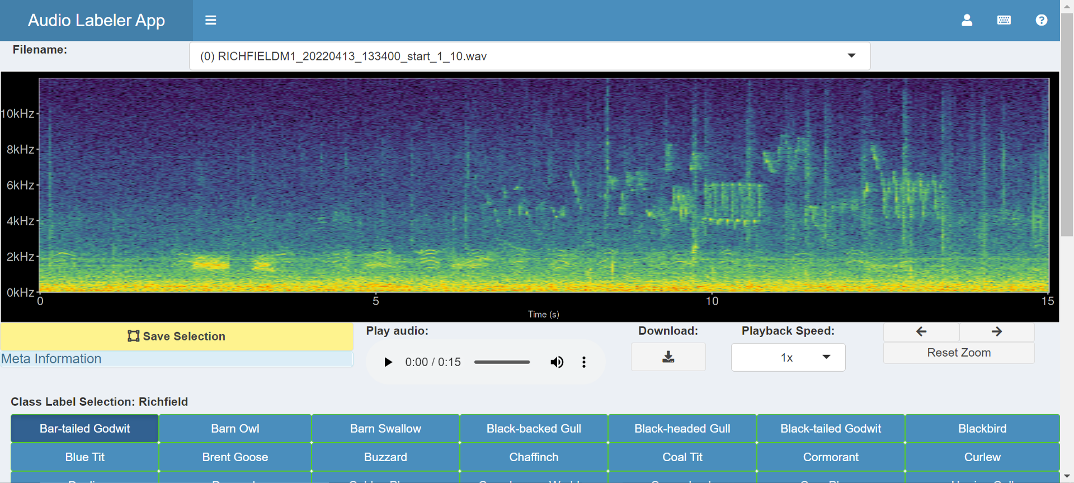Select the Brent Goose label
The image size is (1074, 483).
235,457
